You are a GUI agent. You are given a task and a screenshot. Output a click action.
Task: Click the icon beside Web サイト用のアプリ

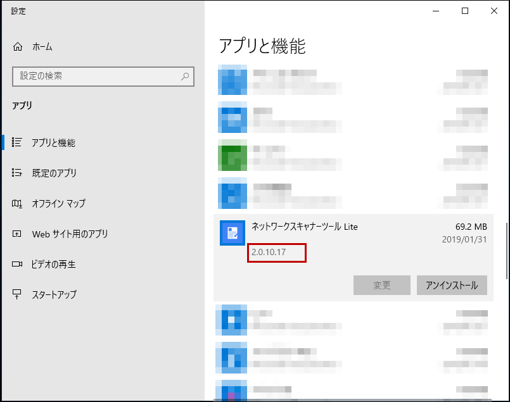(x=17, y=234)
